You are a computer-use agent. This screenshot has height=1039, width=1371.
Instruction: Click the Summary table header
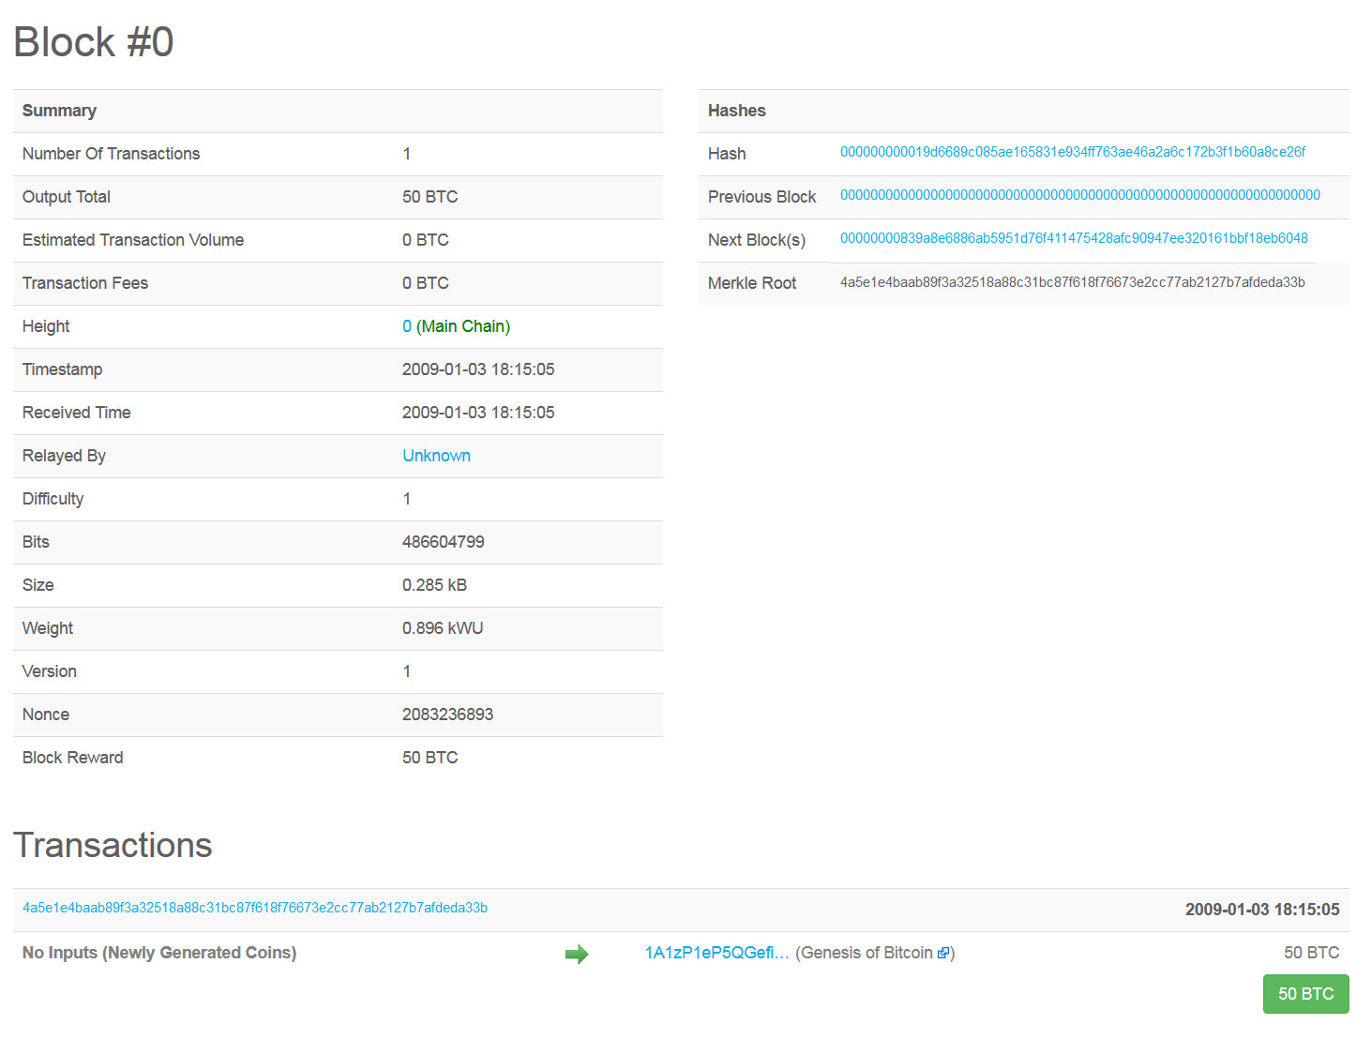pos(59,111)
